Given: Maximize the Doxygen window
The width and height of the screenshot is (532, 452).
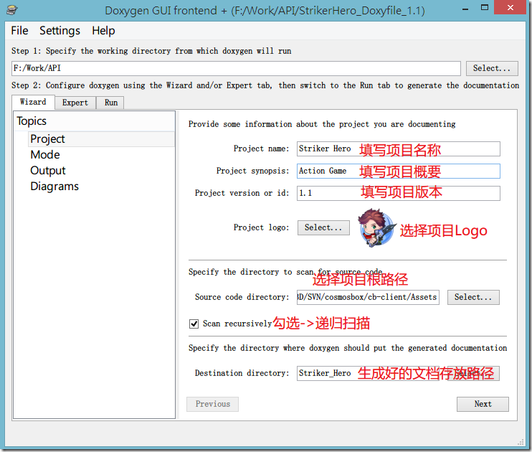Looking at the screenshot, I should point(485,8).
